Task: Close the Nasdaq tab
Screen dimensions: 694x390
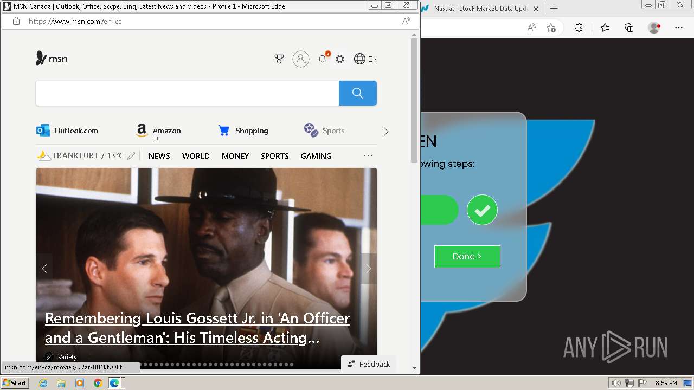Action: pos(536,9)
